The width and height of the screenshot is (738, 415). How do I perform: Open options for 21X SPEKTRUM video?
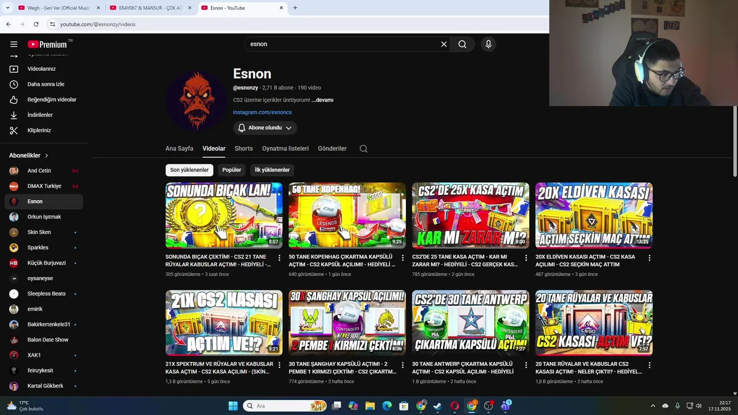(280, 365)
